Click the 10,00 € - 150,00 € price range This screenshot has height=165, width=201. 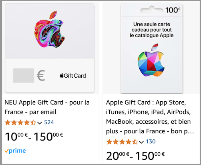coord(34,137)
